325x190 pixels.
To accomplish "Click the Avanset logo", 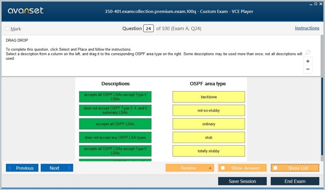I will [25, 11].
